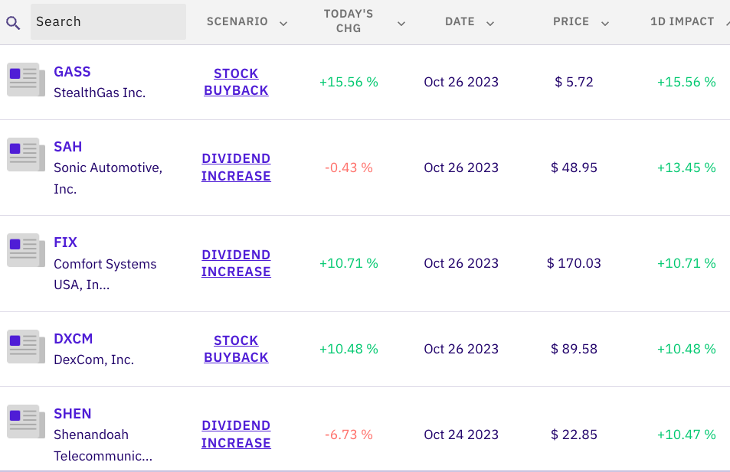Expand the Scenario column sort chevron

pyautogui.click(x=283, y=23)
